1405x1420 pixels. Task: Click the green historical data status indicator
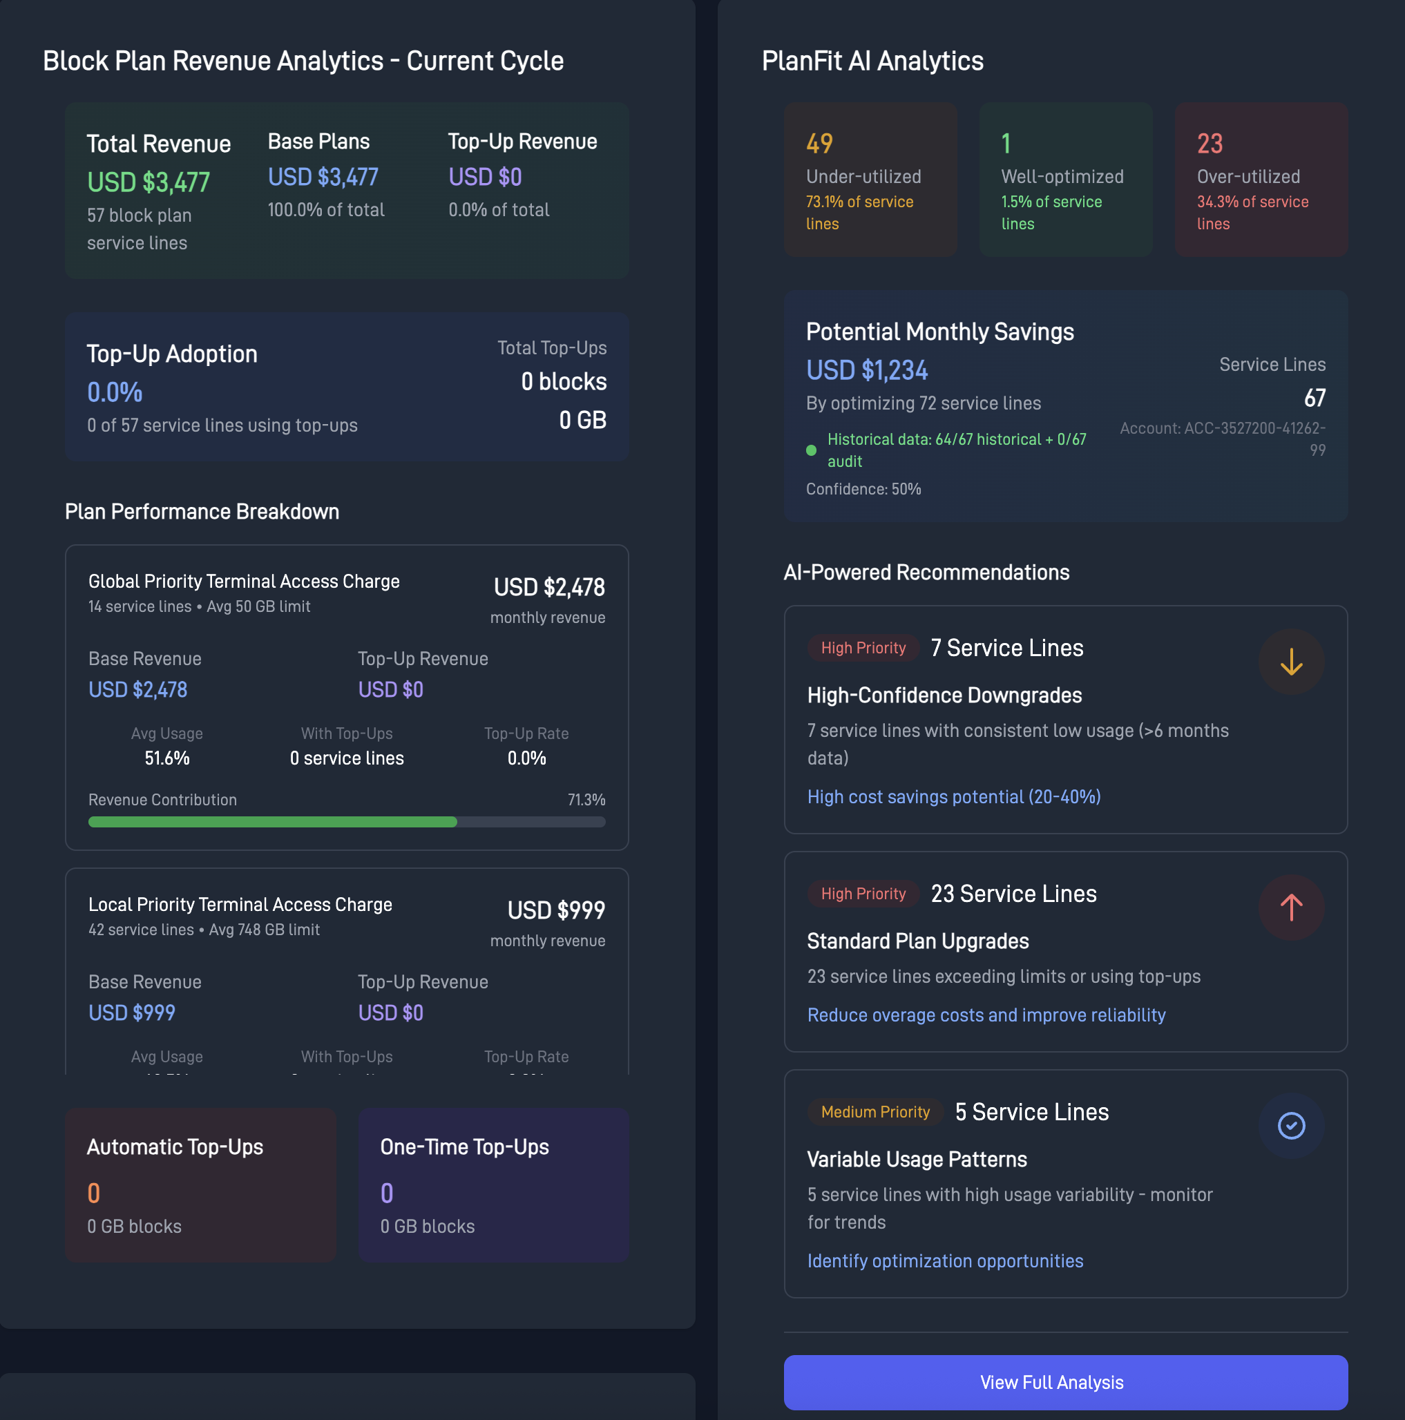coord(812,450)
